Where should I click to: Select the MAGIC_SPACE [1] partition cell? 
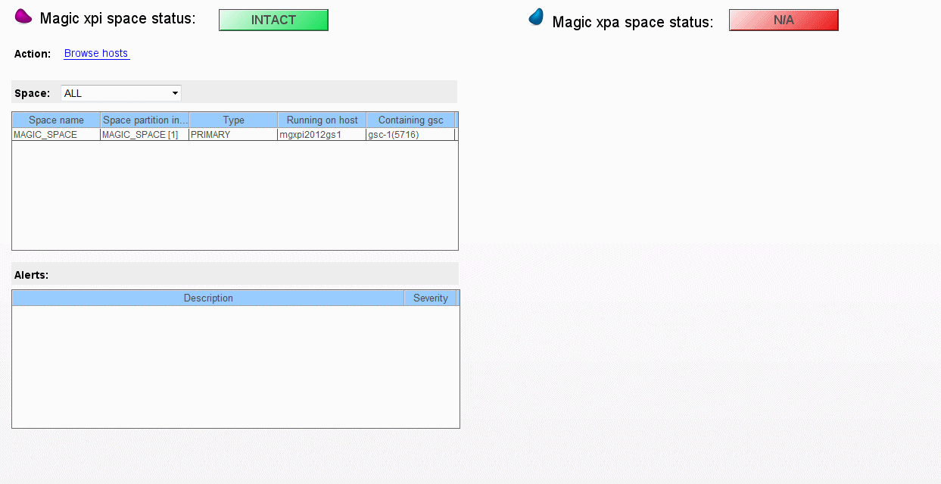(145, 135)
